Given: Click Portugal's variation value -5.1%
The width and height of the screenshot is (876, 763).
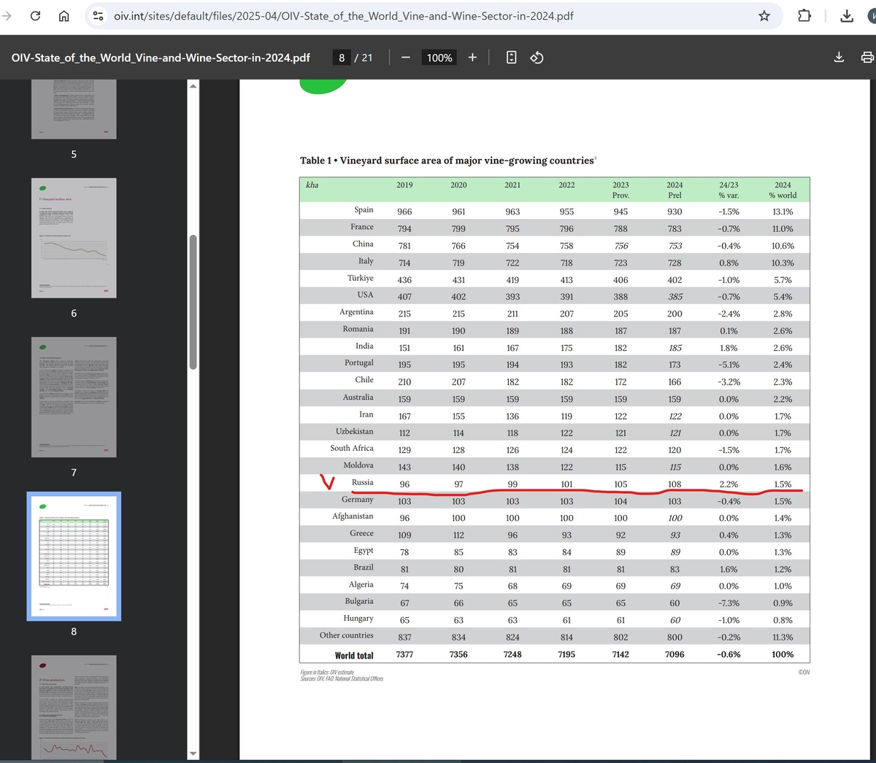Looking at the screenshot, I should [x=729, y=365].
